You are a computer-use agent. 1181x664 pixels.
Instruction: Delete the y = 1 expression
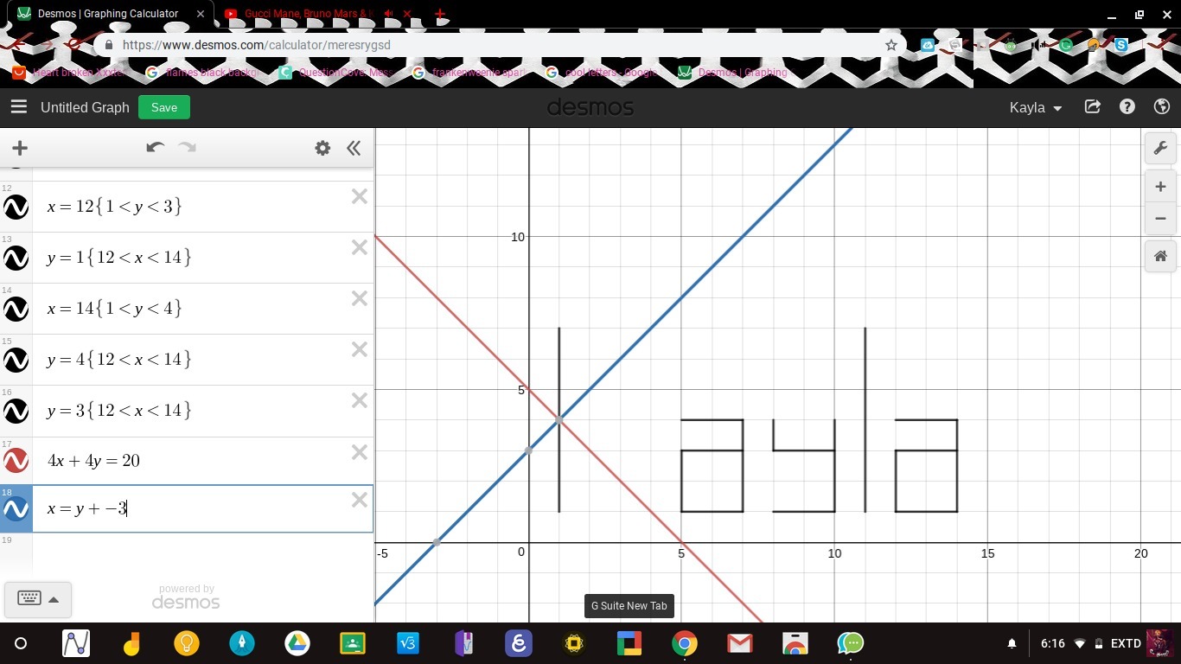[360, 248]
